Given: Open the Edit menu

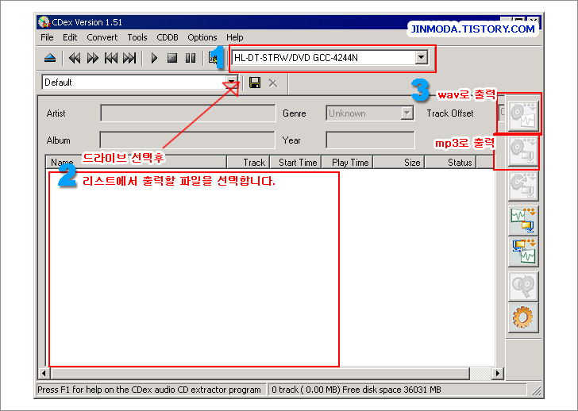Looking at the screenshot, I should 70,37.
